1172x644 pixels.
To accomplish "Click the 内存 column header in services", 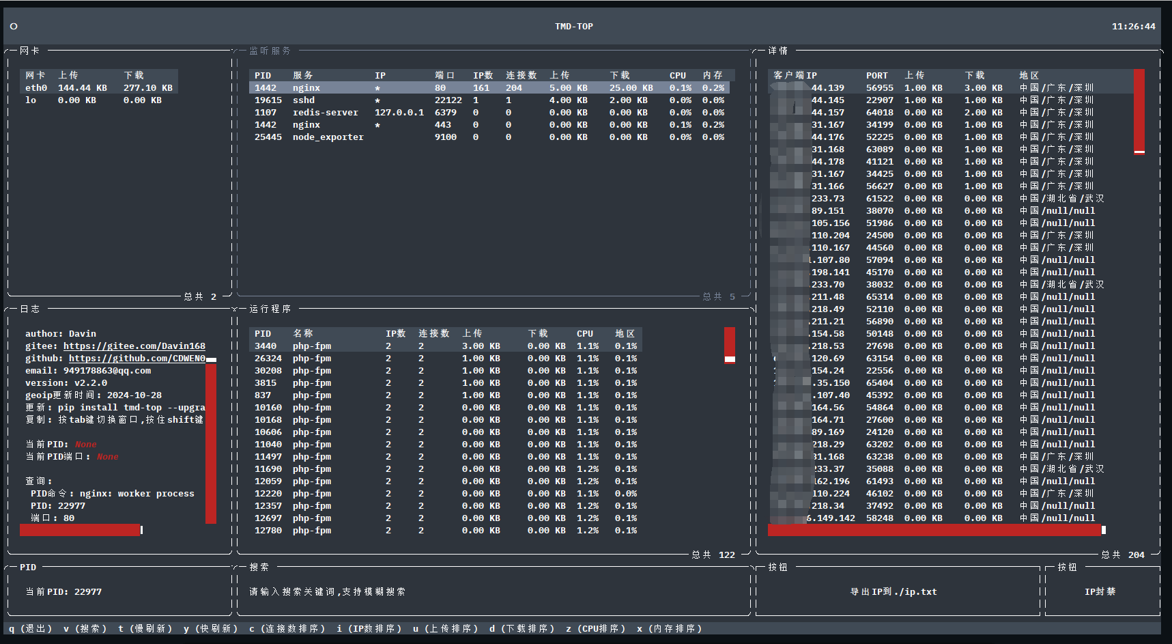I will [713, 76].
